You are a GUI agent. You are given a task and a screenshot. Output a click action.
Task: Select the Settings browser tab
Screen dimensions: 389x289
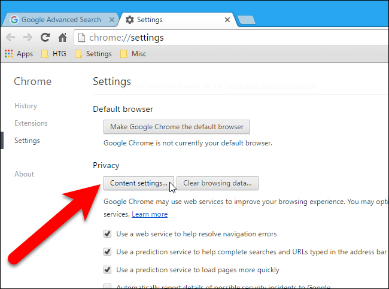[x=177, y=20]
